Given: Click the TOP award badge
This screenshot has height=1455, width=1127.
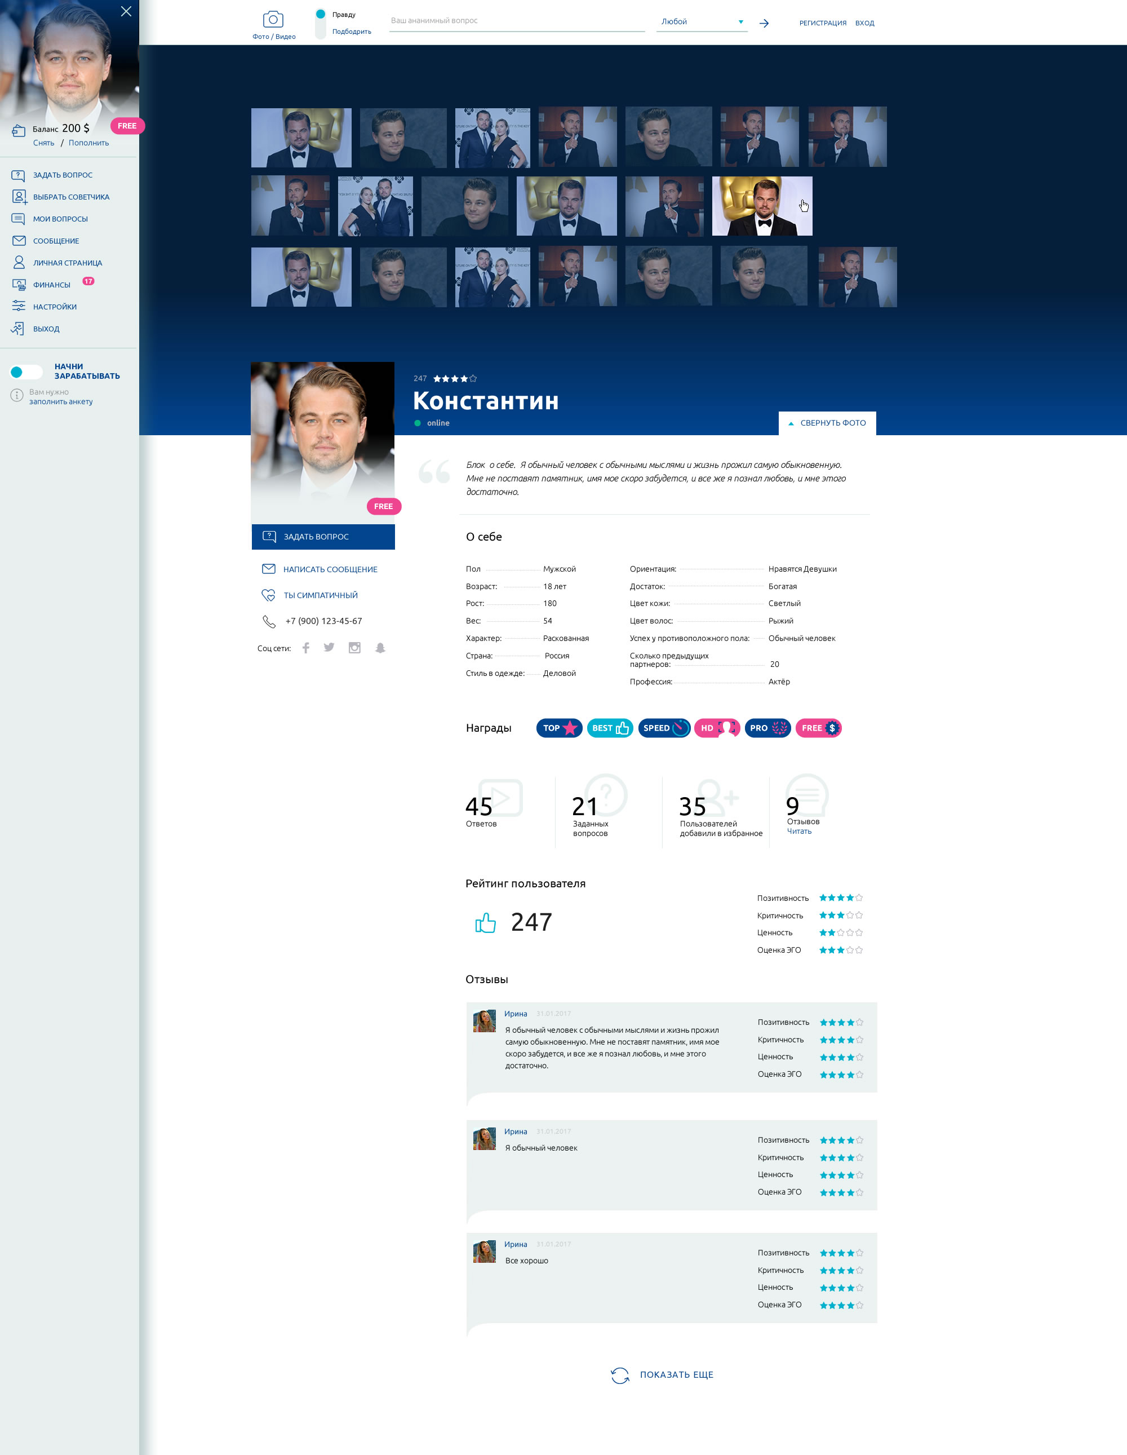Looking at the screenshot, I should click(559, 728).
